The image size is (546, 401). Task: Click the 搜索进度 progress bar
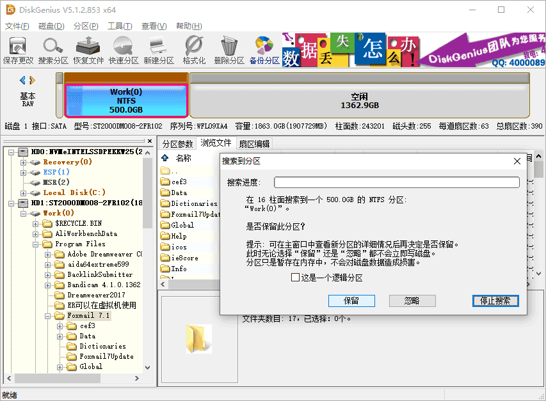pos(396,183)
